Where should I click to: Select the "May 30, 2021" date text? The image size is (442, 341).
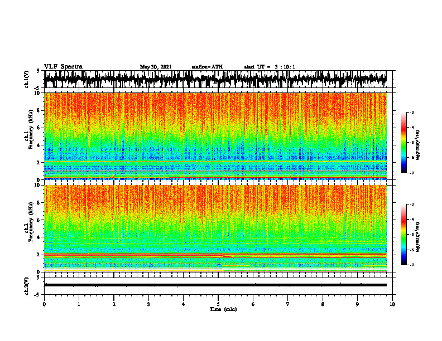(x=156, y=67)
